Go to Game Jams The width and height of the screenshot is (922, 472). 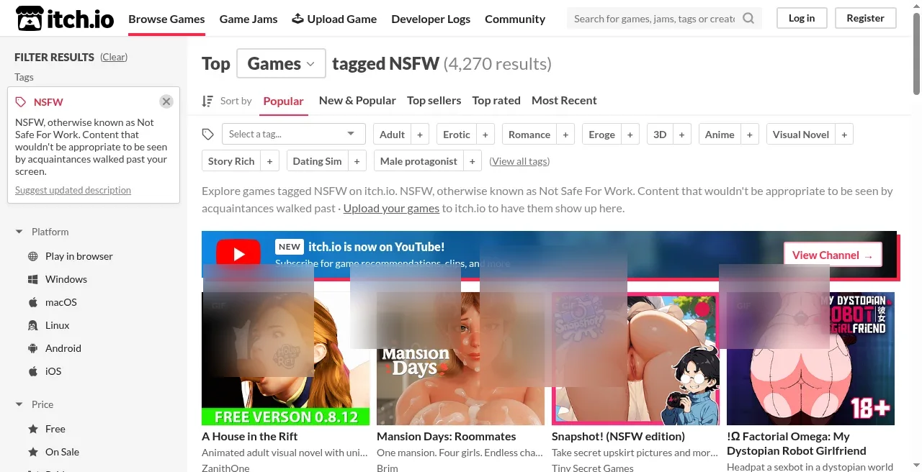tap(249, 19)
